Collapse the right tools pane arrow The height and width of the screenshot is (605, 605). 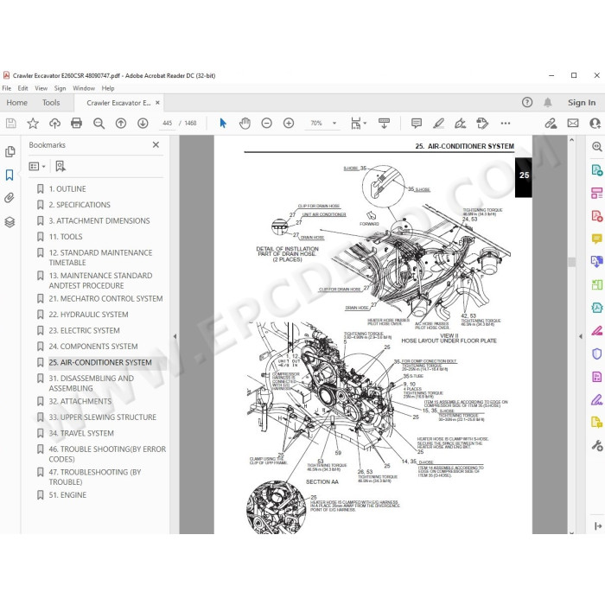[x=581, y=336]
